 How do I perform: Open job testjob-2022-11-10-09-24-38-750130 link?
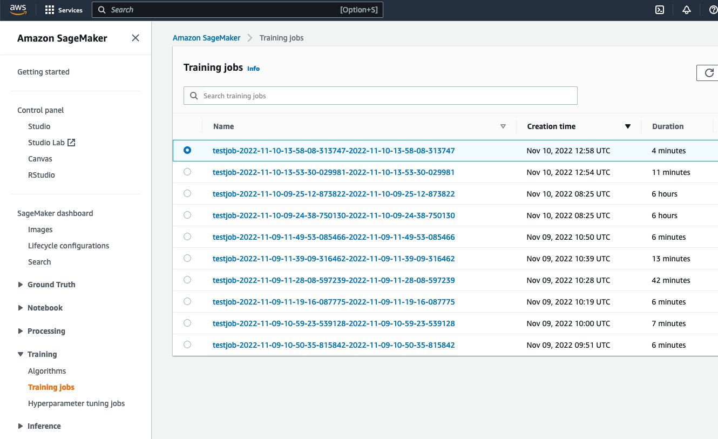point(334,215)
